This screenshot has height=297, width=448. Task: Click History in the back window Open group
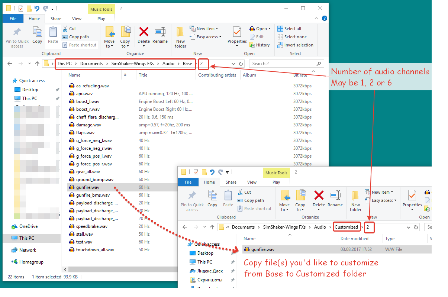(x=259, y=45)
